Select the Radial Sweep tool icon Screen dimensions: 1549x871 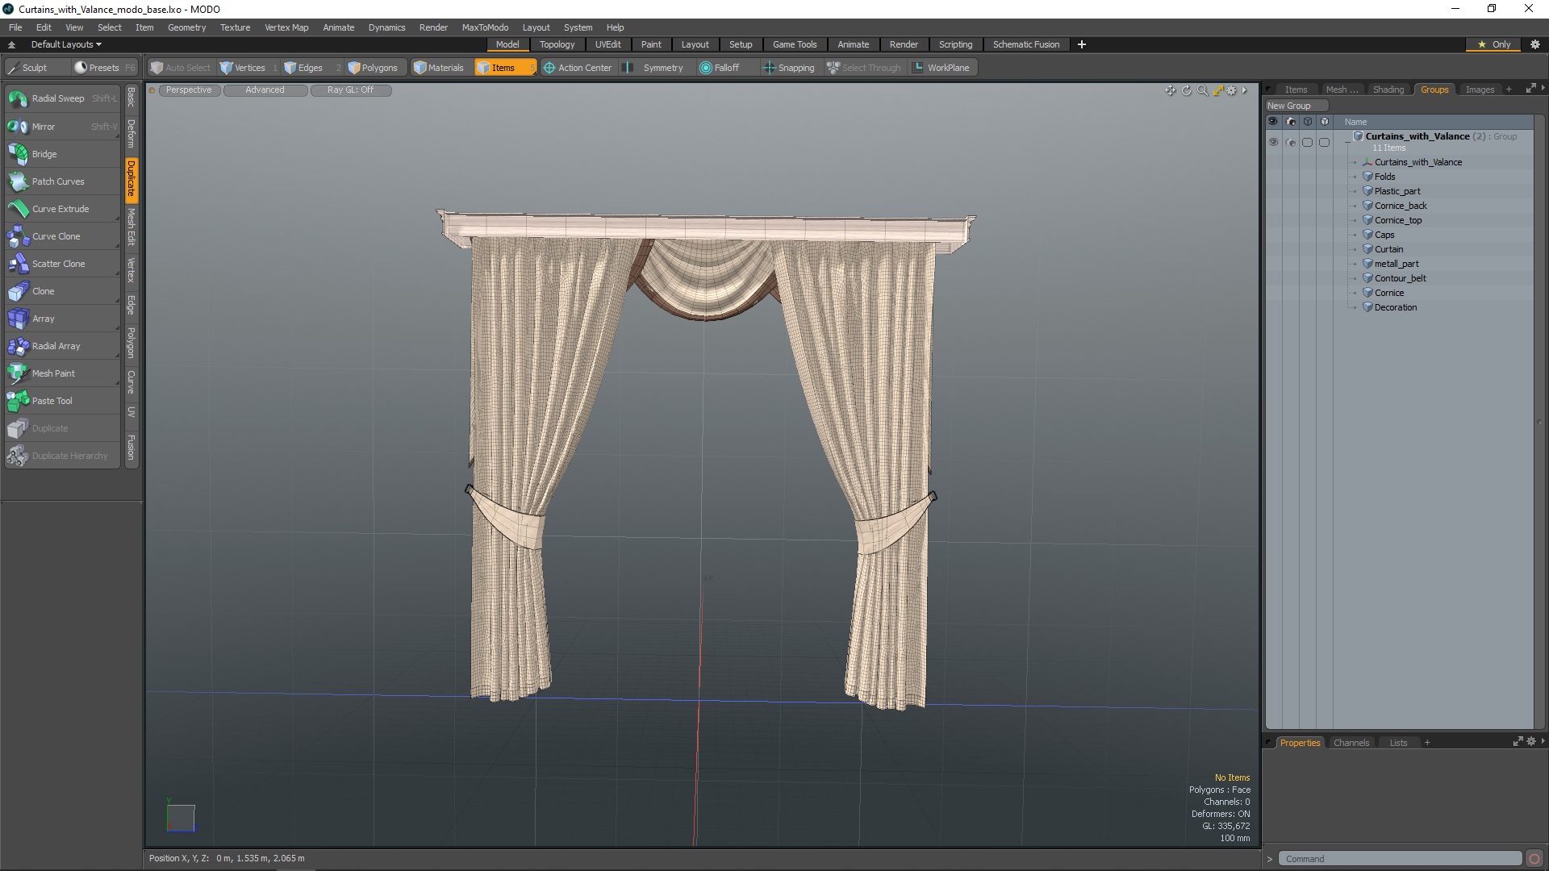tap(18, 99)
